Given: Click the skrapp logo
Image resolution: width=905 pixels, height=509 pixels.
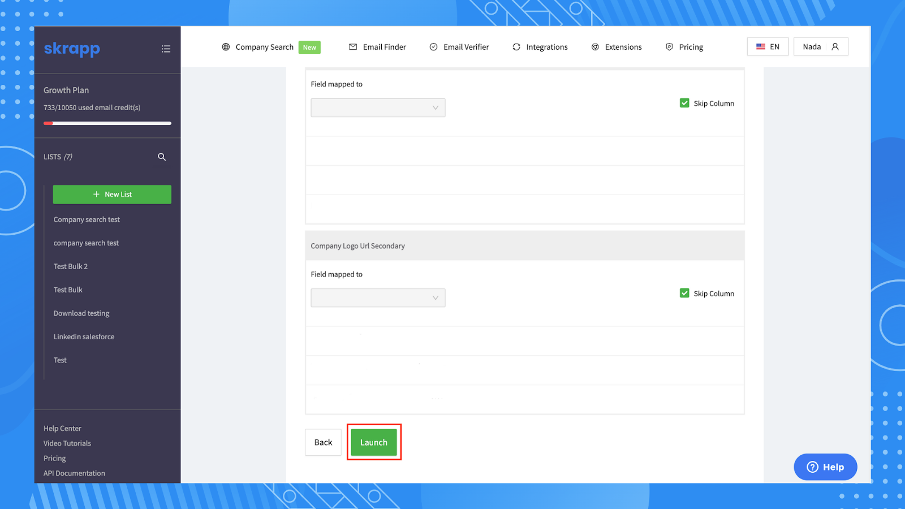Looking at the screenshot, I should (x=72, y=49).
